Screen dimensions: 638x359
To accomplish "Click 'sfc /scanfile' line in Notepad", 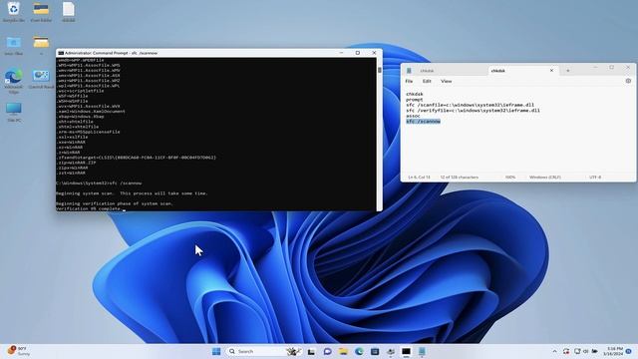I will point(470,105).
